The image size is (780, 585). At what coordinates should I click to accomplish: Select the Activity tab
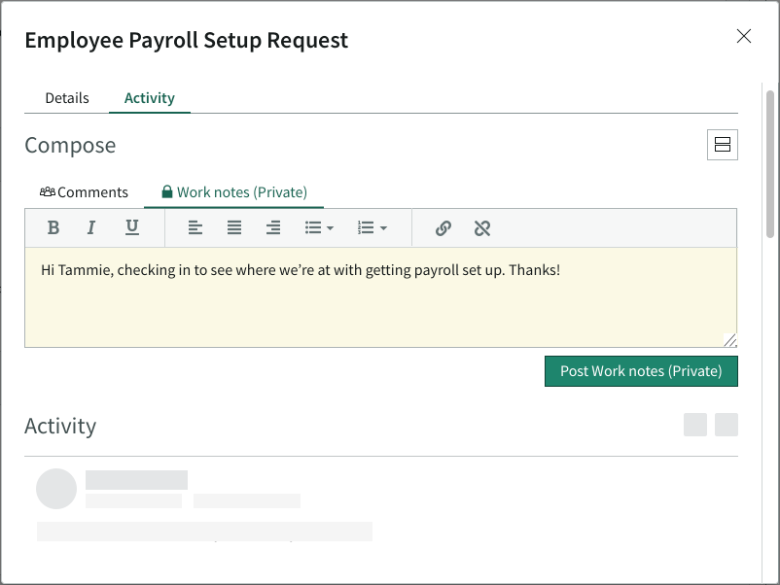click(x=150, y=98)
